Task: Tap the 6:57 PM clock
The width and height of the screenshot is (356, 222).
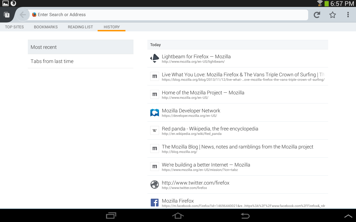Action: [x=342, y=4]
